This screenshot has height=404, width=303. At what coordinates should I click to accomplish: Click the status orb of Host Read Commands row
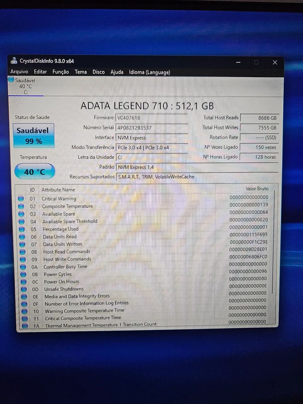click(x=23, y=252)
